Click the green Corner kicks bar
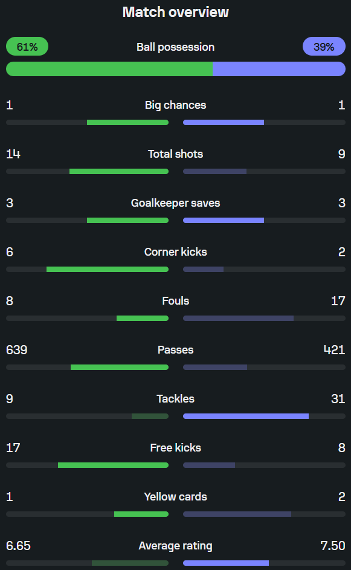351x570 pixels. (x=108, y=270)
